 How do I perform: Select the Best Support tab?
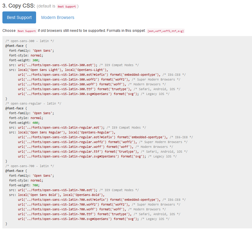click(x=19, y=17)
